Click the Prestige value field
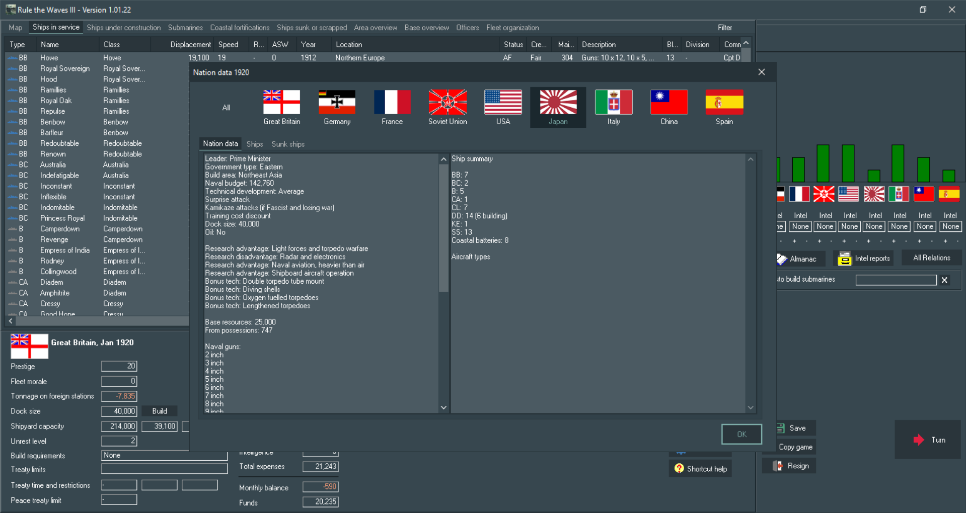Image resolution: width=966 pixels, height=513 pixels. point(119,366)
